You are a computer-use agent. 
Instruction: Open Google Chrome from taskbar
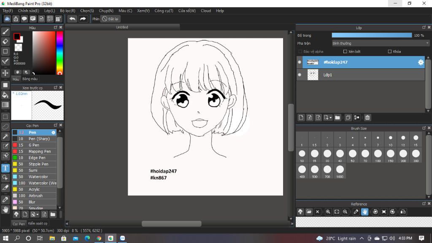pyautogui.click(x=99, y=238)
